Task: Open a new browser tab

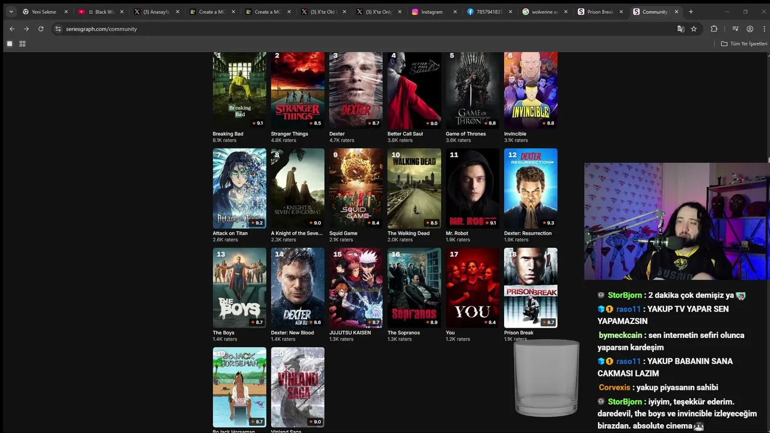Action: click(x=691, y=11)
